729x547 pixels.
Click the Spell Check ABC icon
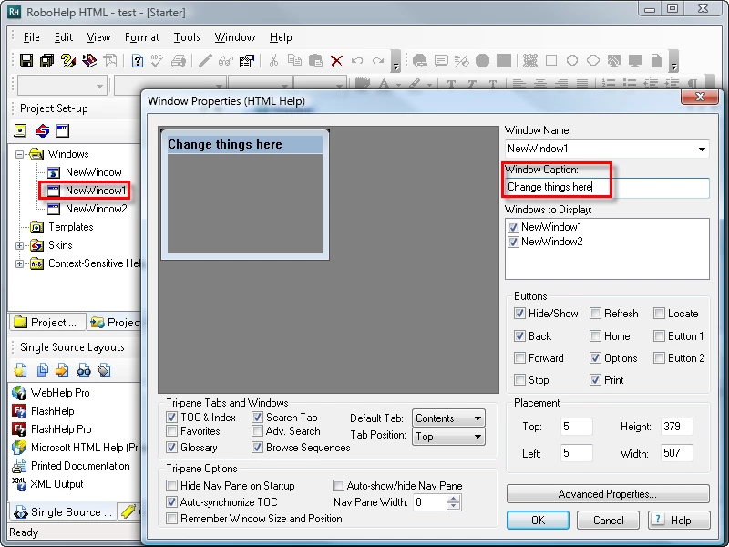[x=157, y=60]
